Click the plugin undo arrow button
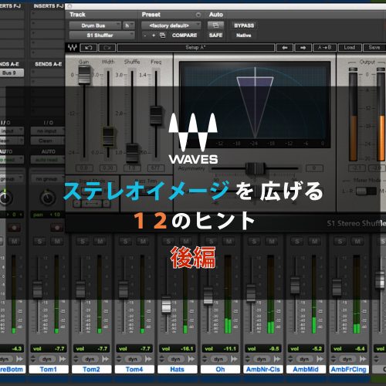Screen dimensions: 386x386 (x=89, y=48)
